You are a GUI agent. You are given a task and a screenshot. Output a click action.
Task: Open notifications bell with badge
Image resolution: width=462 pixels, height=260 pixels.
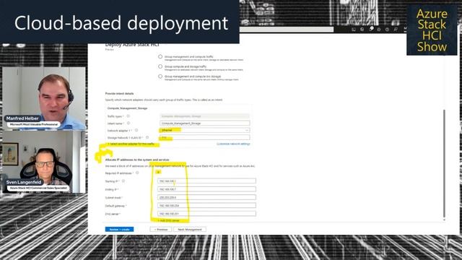tap(371, 29)
